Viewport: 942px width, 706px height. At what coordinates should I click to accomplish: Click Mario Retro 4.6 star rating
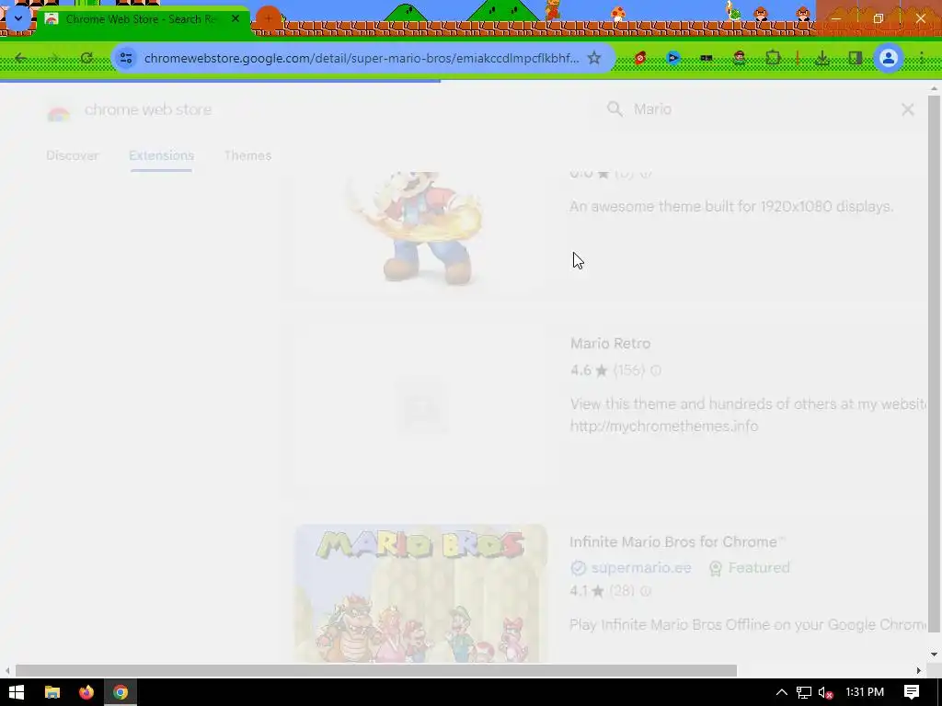click(590, 370)
